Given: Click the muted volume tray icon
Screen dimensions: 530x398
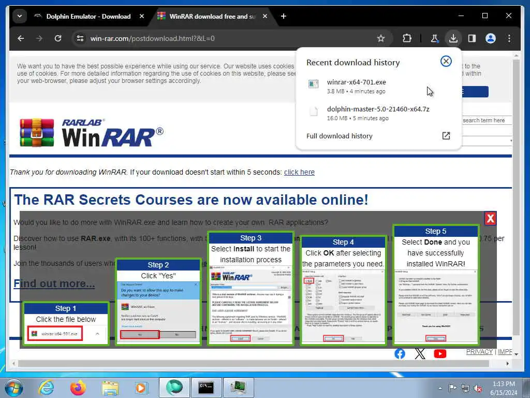Looking at the screenshot, I should coord(478,388).
